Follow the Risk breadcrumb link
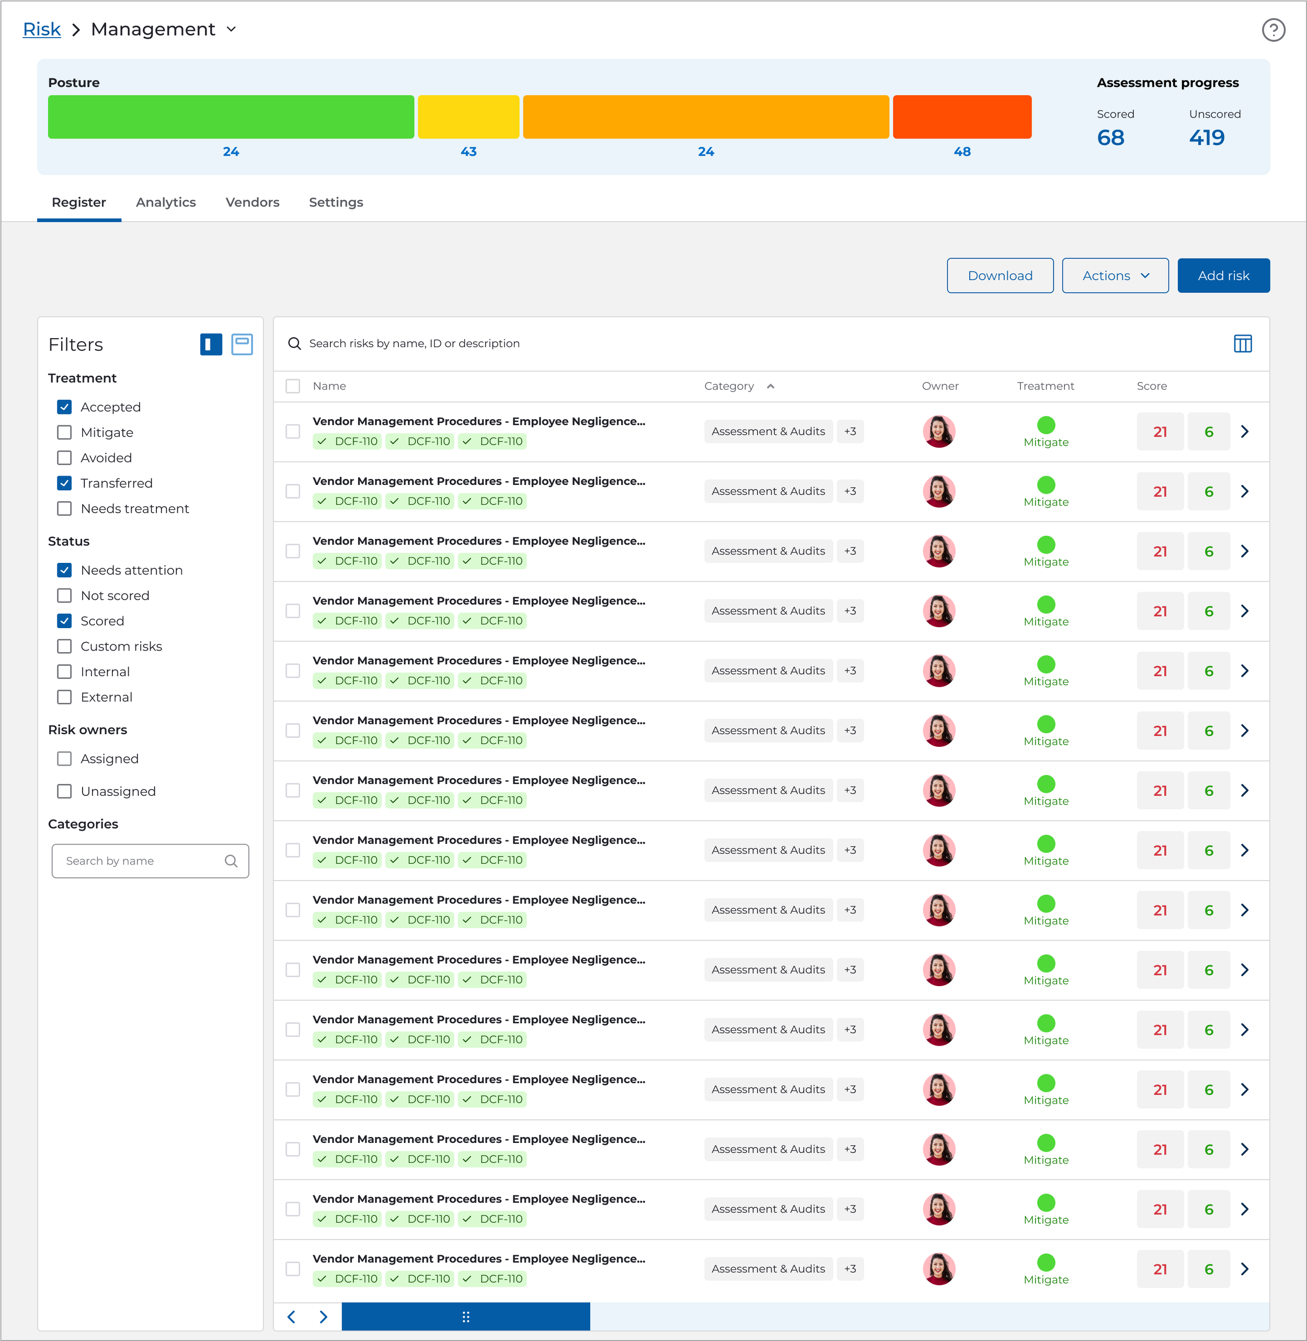This screenshot has height=1341, width=1307. pyautogui.click(x=42, y=29)
